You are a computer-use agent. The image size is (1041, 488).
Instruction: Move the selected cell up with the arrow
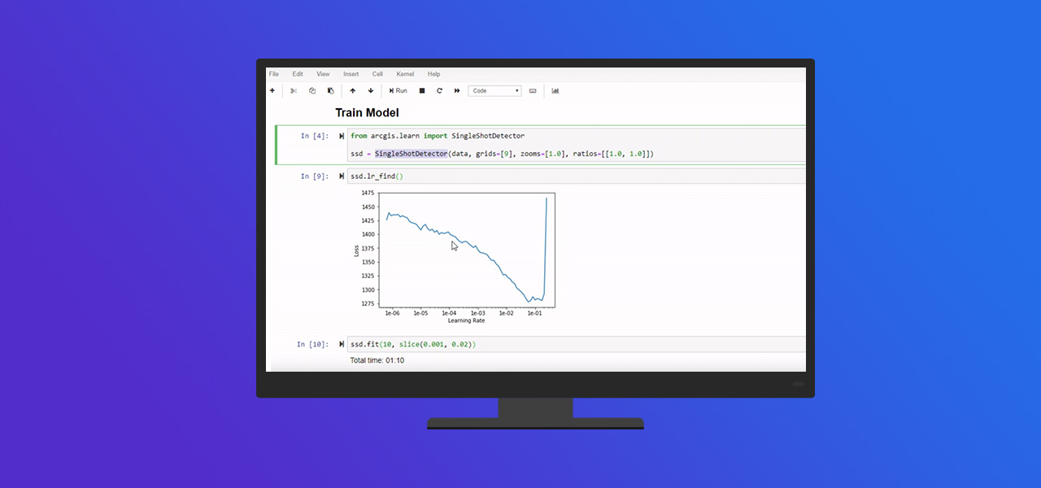click(352, 91)
